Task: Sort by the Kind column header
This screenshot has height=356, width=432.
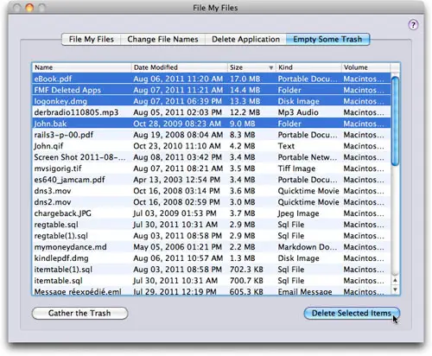Action: click(308, 67)
